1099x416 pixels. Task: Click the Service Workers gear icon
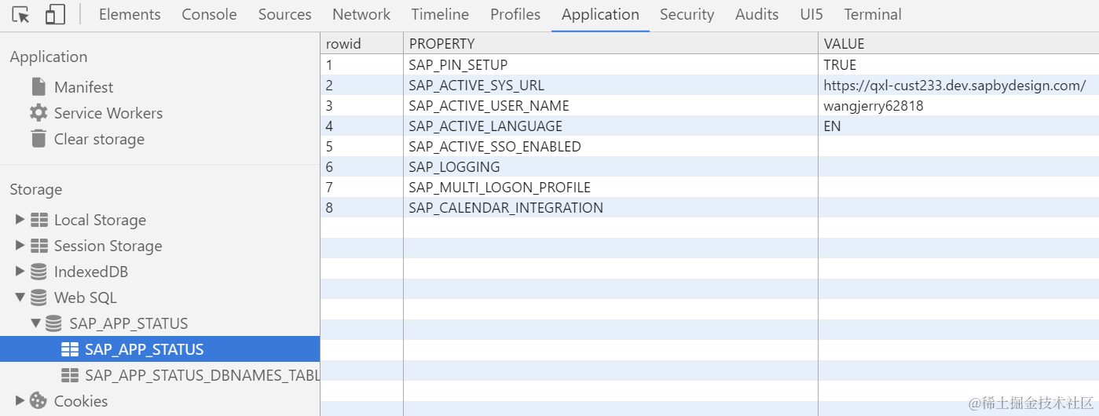(38, 113)
